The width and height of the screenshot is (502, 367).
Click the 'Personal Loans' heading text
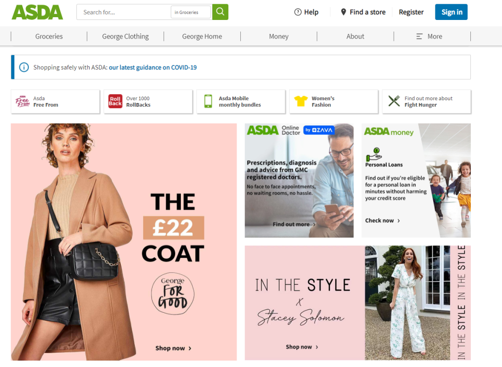pyautogui.click(x=384, y=165)
